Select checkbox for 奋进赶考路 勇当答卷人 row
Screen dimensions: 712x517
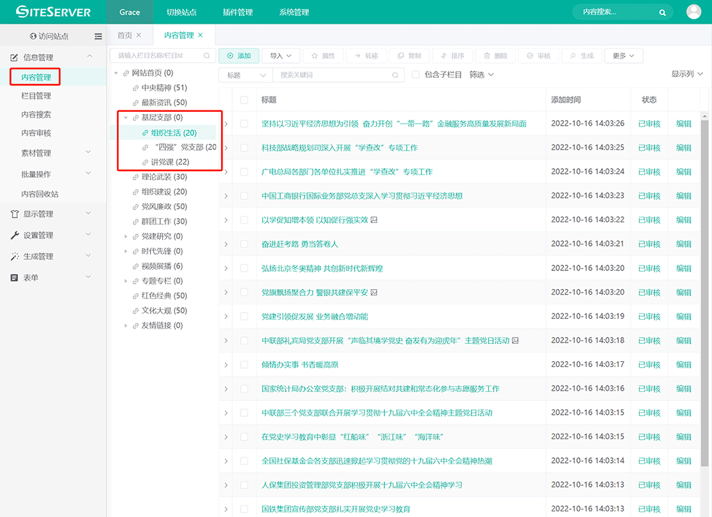(244, 244)
